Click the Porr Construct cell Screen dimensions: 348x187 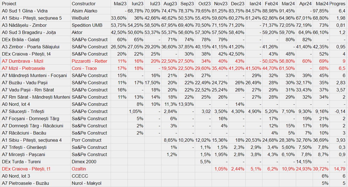[x=86, y=140]
